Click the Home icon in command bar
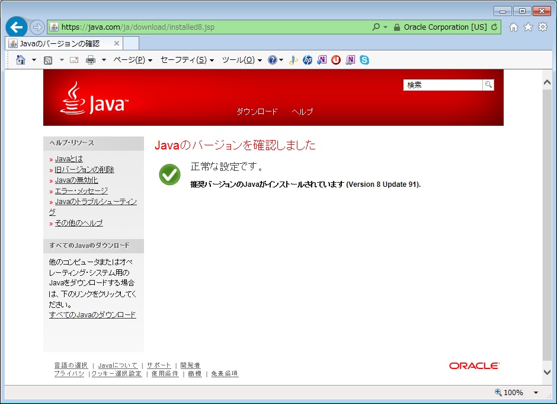 [21, 60]
